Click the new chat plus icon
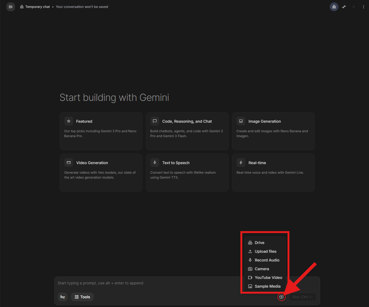 tap(353, 7)
